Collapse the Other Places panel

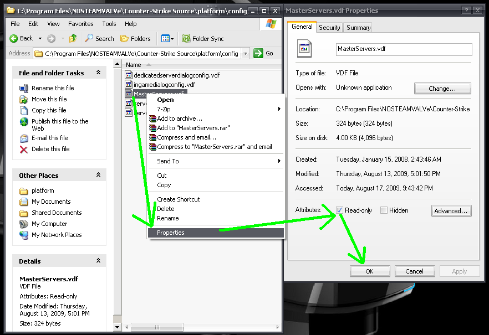[98, 175]
